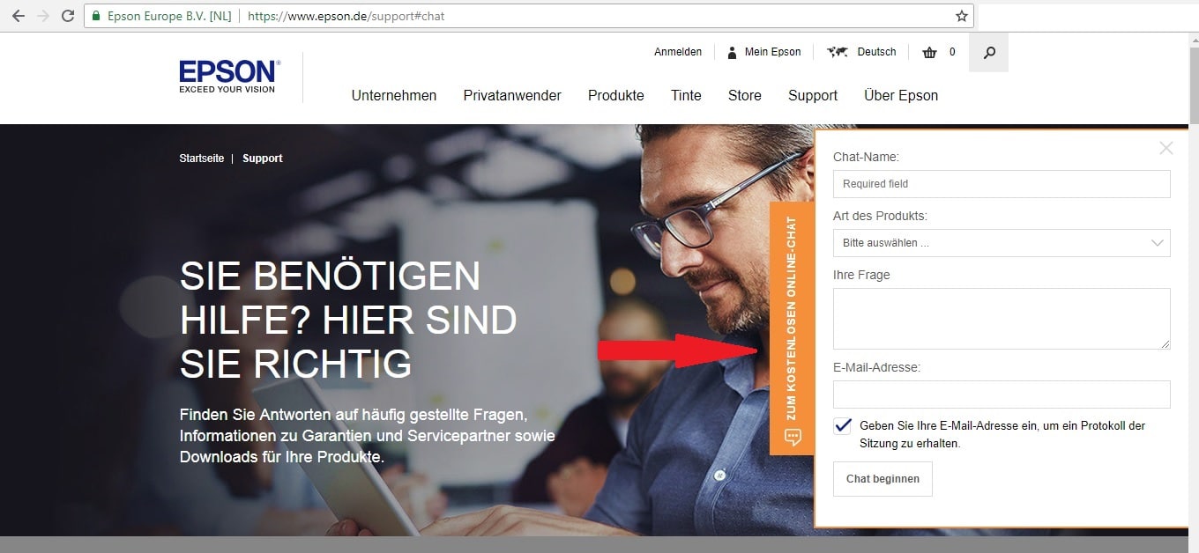Open the shopping basket icon
Screen dimensions: 1199x553
pos(929,52)
